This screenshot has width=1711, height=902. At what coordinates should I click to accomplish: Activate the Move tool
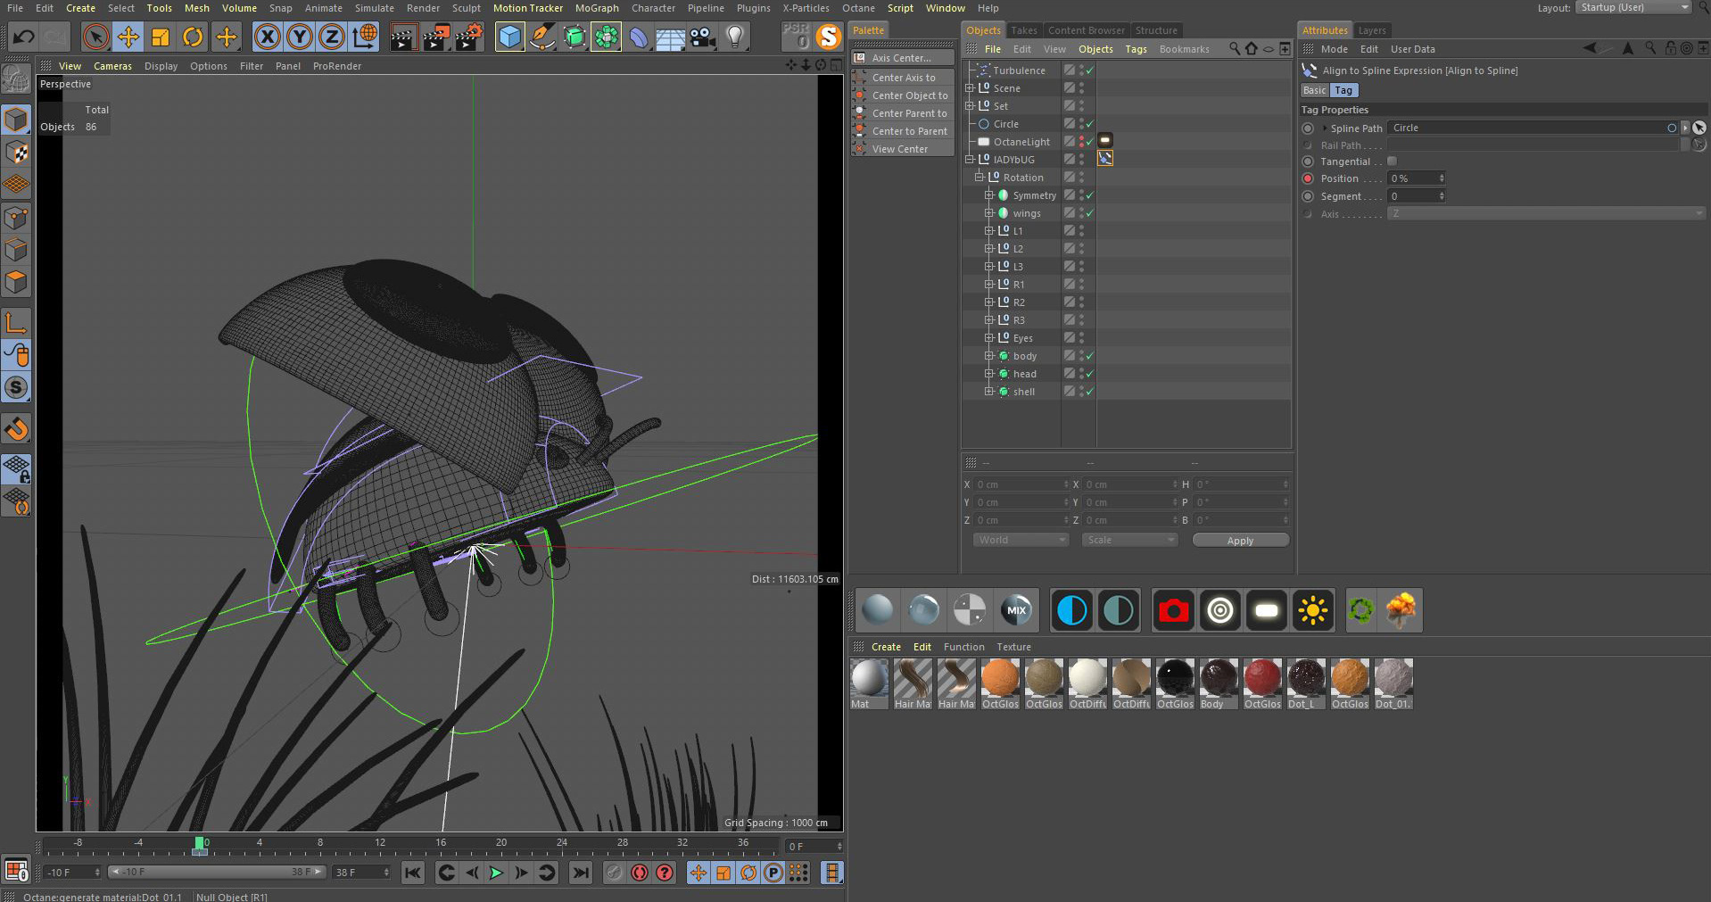128,37
